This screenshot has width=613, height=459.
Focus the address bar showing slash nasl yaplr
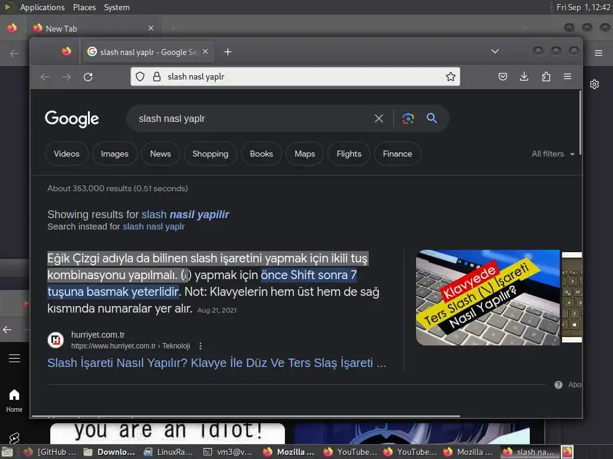295,76
